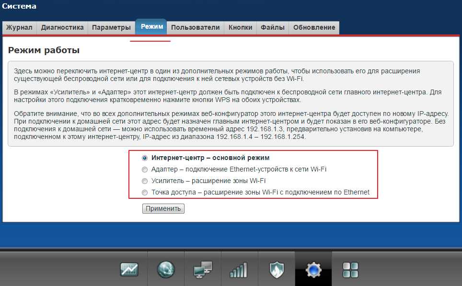Open the home network computers icon
The width and height of the screenshot is (462, 286).
coord(203,270)
